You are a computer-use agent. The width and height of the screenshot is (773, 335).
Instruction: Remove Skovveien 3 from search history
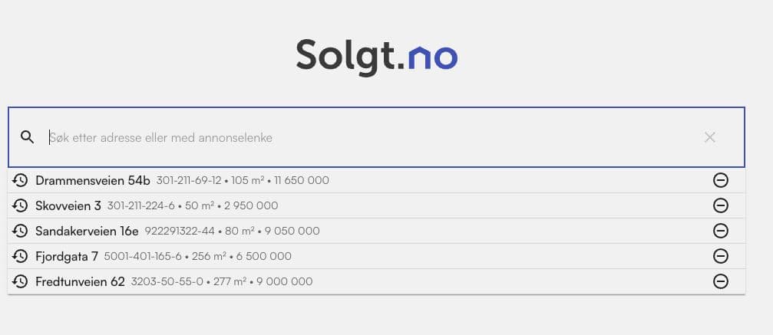[721, 205]
